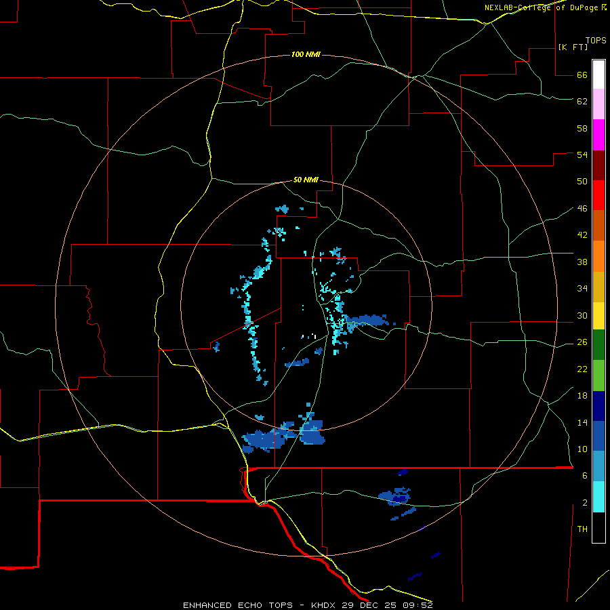Click the legend value 50

[x=582, y=181]
